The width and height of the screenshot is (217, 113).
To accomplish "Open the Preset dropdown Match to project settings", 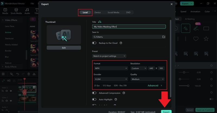I will 109,56.
